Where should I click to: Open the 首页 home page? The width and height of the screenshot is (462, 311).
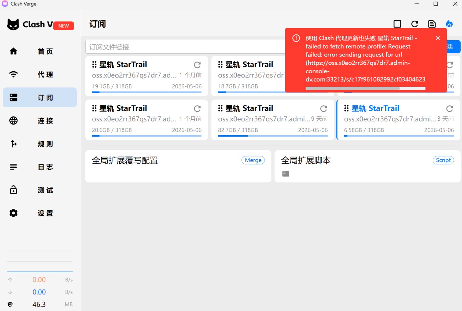point(40,51)
